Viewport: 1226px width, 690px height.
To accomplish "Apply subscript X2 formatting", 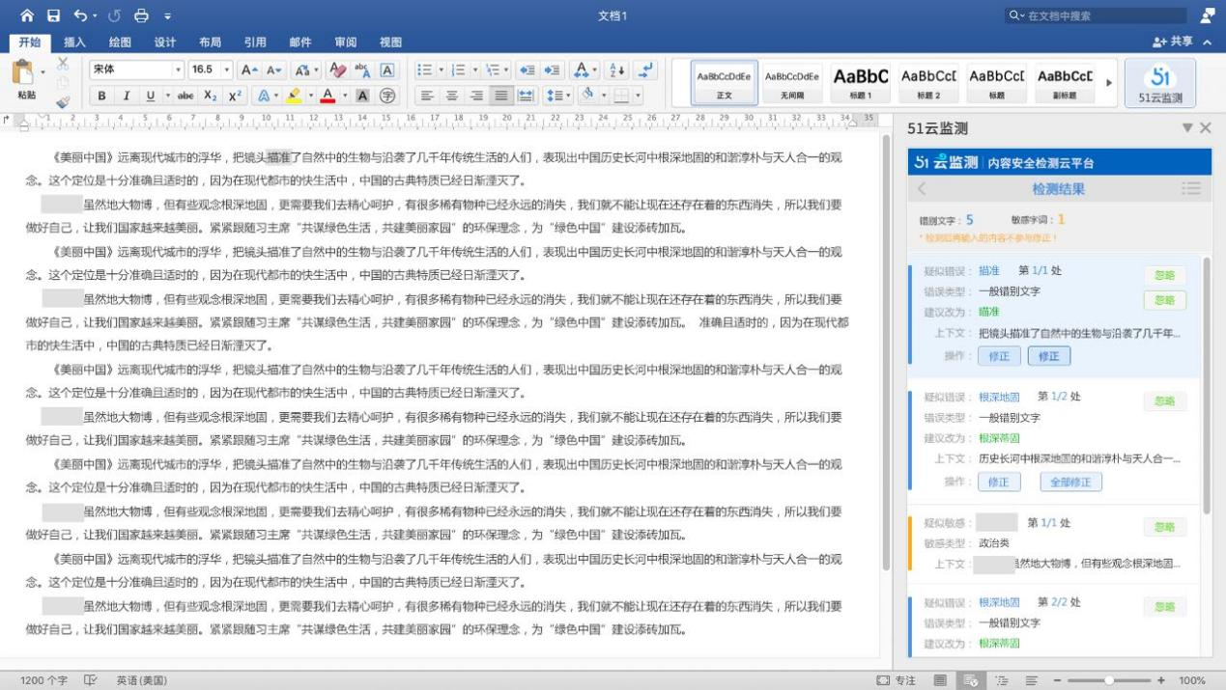I will pos(211,96).
